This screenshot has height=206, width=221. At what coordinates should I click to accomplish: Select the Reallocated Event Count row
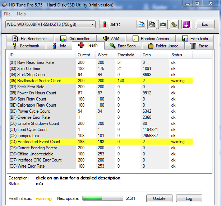tap(101, 142)
